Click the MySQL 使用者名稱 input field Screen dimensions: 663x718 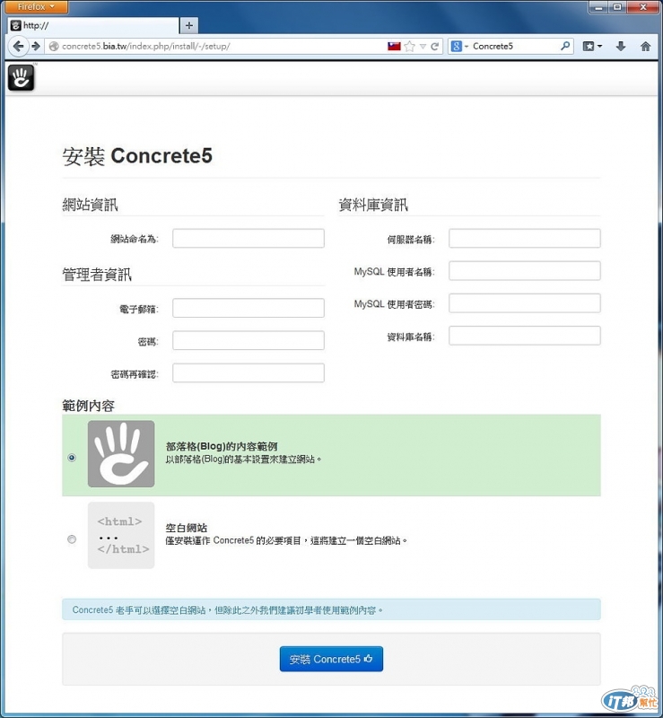pos(524,271)
